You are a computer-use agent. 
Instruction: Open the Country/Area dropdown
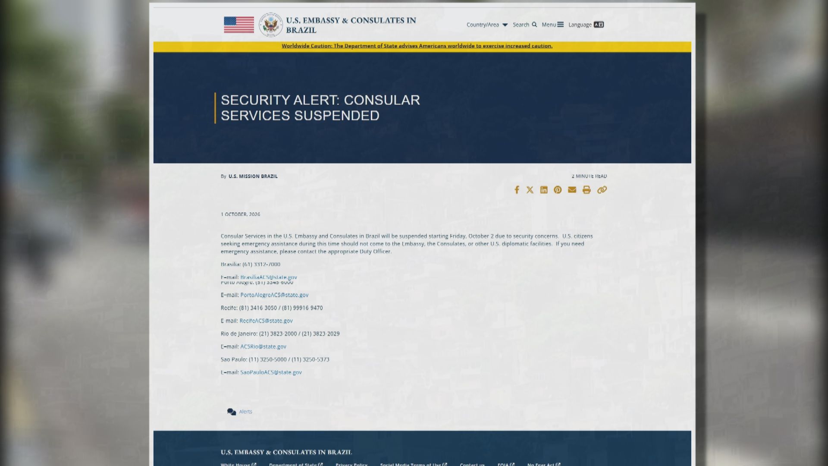pos(487,25)
